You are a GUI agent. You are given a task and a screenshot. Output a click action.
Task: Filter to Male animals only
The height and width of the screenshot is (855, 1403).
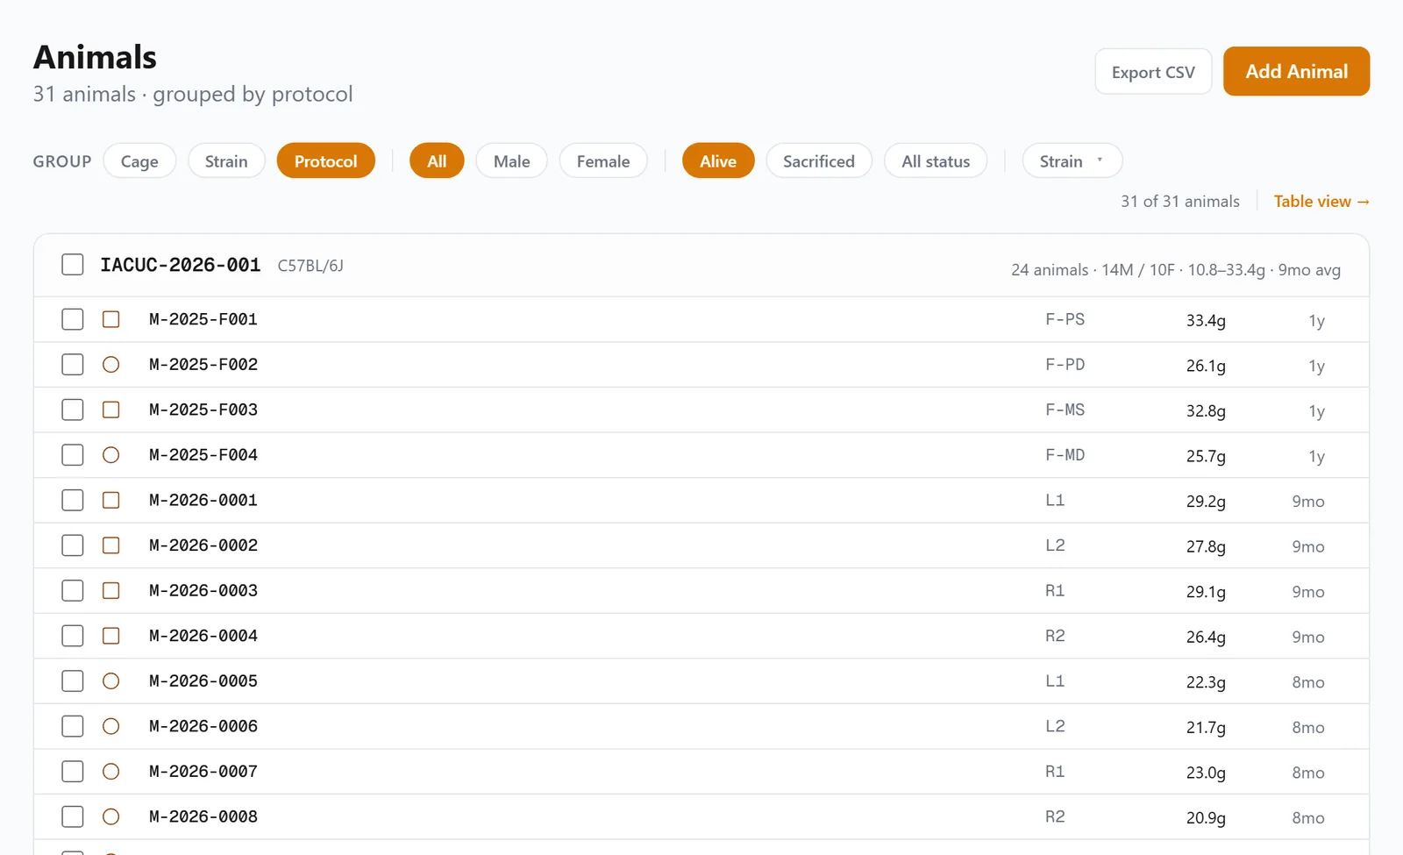pos(511,160)
